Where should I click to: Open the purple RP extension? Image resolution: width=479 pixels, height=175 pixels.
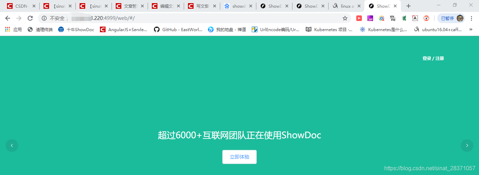tap(370, 18)
